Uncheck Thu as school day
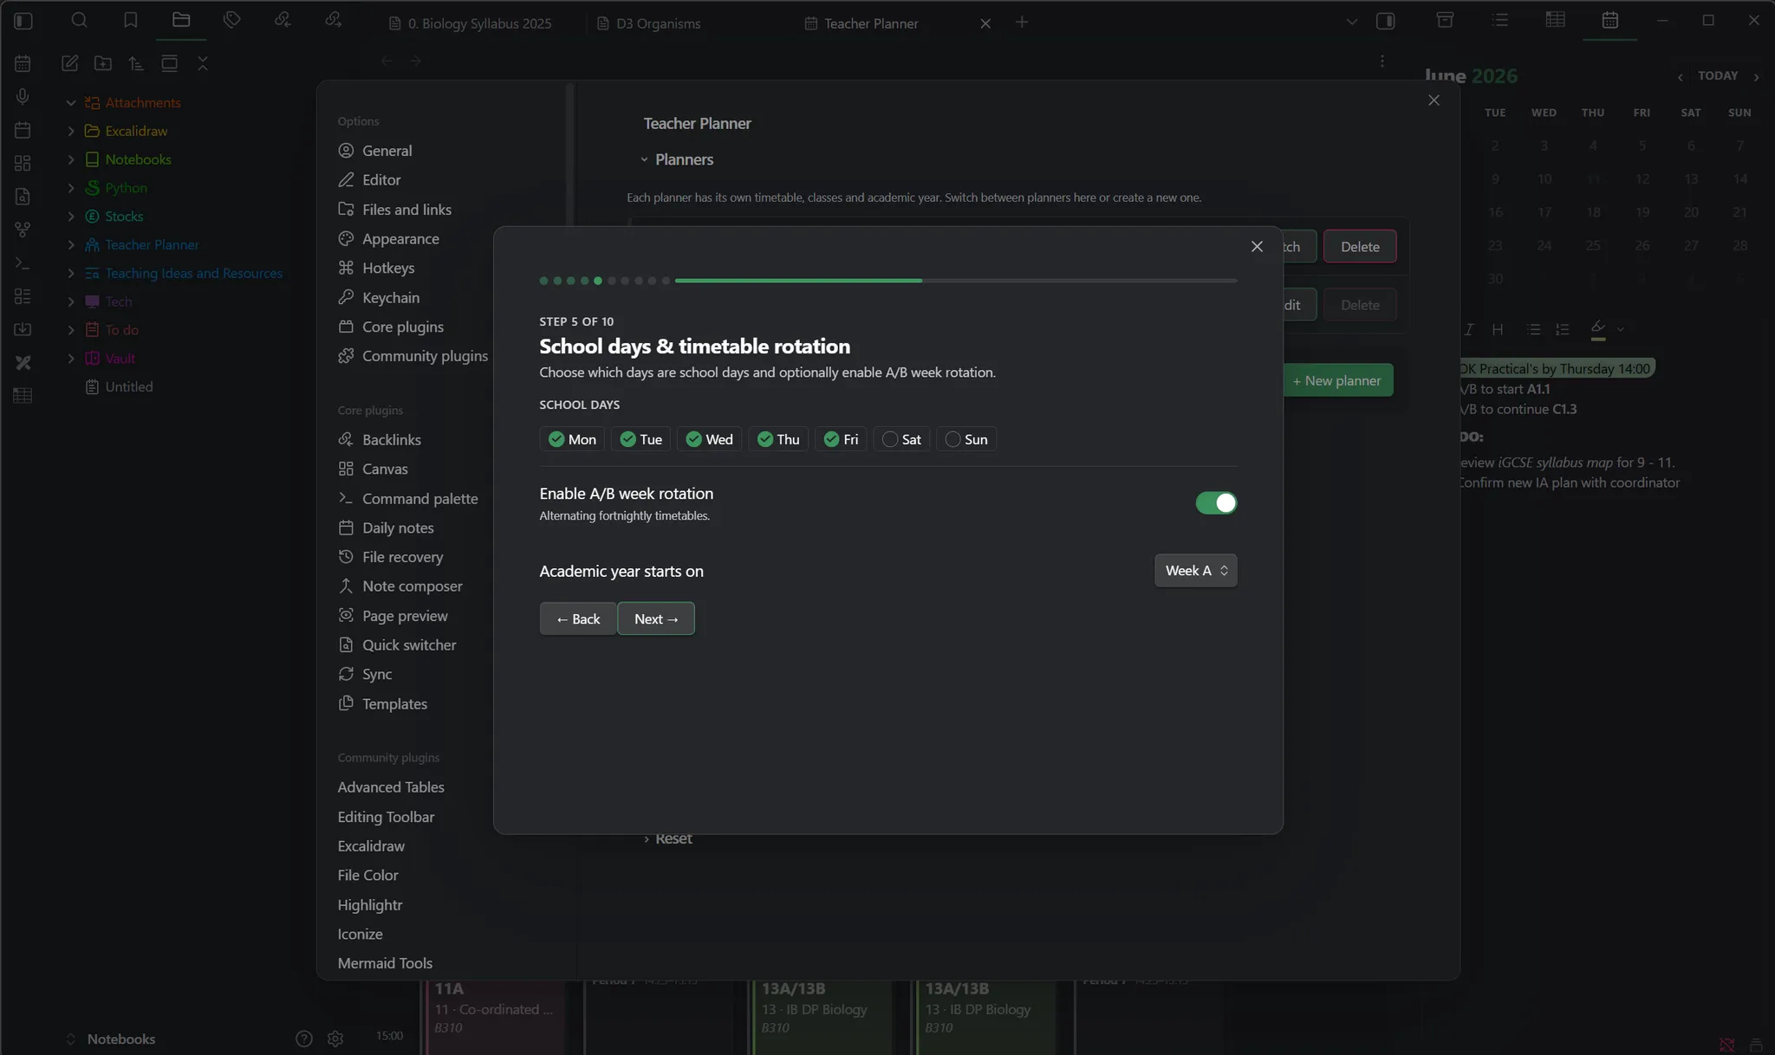 point(778,439)
